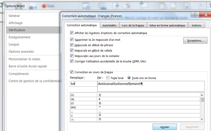Image resolution: width=211 pixels, height=131 pixels.
Task: Click the replacement list scrollbar thumb
Action: pos(202,100)
